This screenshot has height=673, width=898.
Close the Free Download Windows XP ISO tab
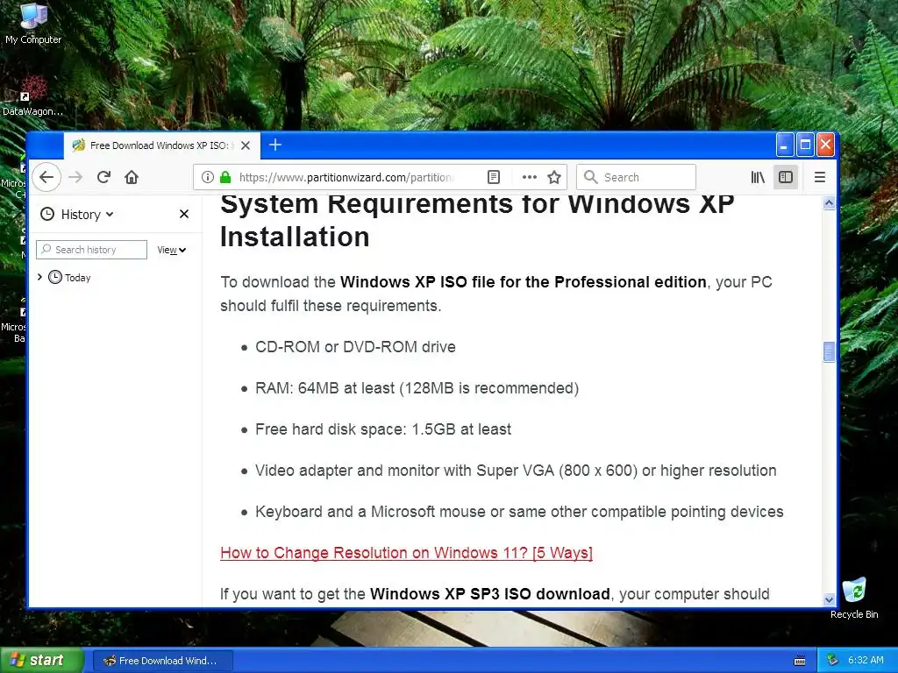point(246,145)
